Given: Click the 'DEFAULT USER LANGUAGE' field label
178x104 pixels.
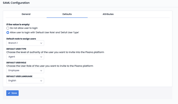Looking at the screenshot, I should tap(19, 76).
